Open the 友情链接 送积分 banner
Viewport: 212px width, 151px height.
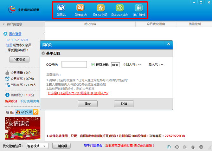[x=22, y=128]
